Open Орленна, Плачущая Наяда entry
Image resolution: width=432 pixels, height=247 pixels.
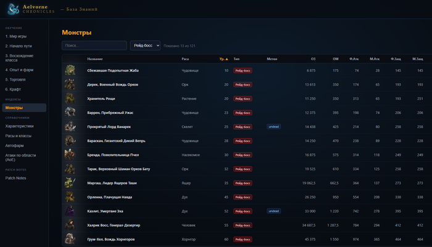pos(110,197)
